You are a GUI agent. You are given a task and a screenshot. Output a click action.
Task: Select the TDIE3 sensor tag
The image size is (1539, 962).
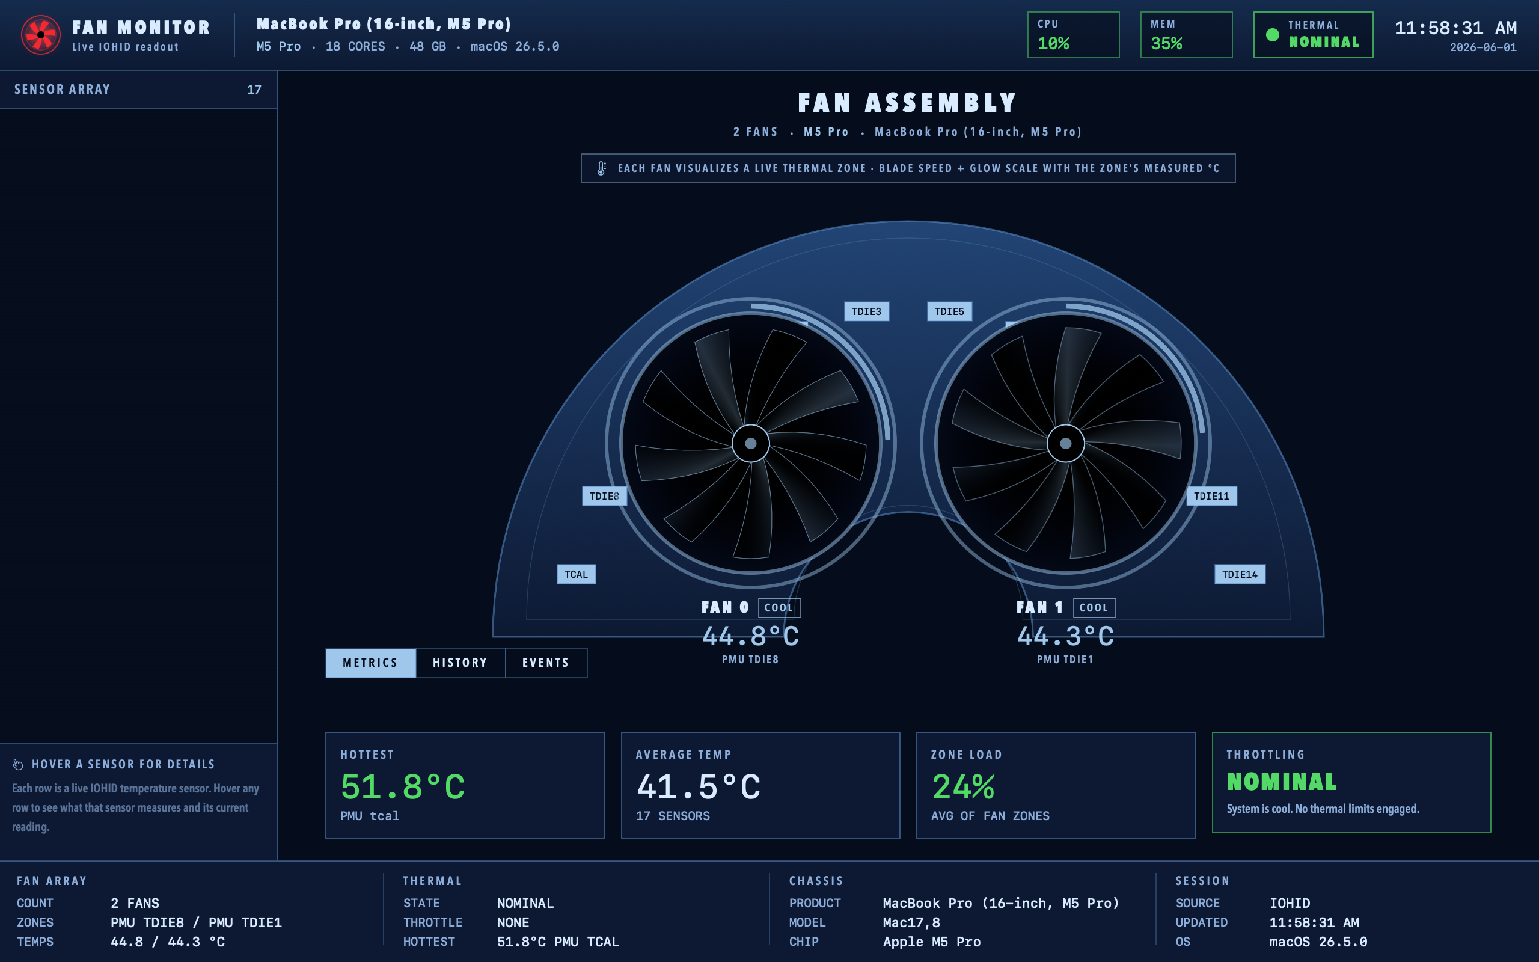point(866,312)
